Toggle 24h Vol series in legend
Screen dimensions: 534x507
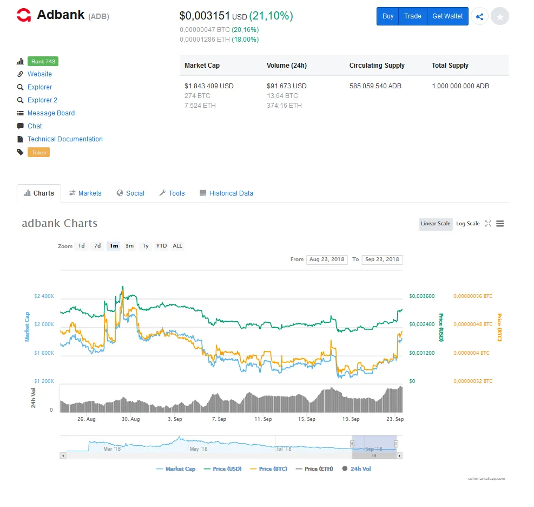[357, 469]
